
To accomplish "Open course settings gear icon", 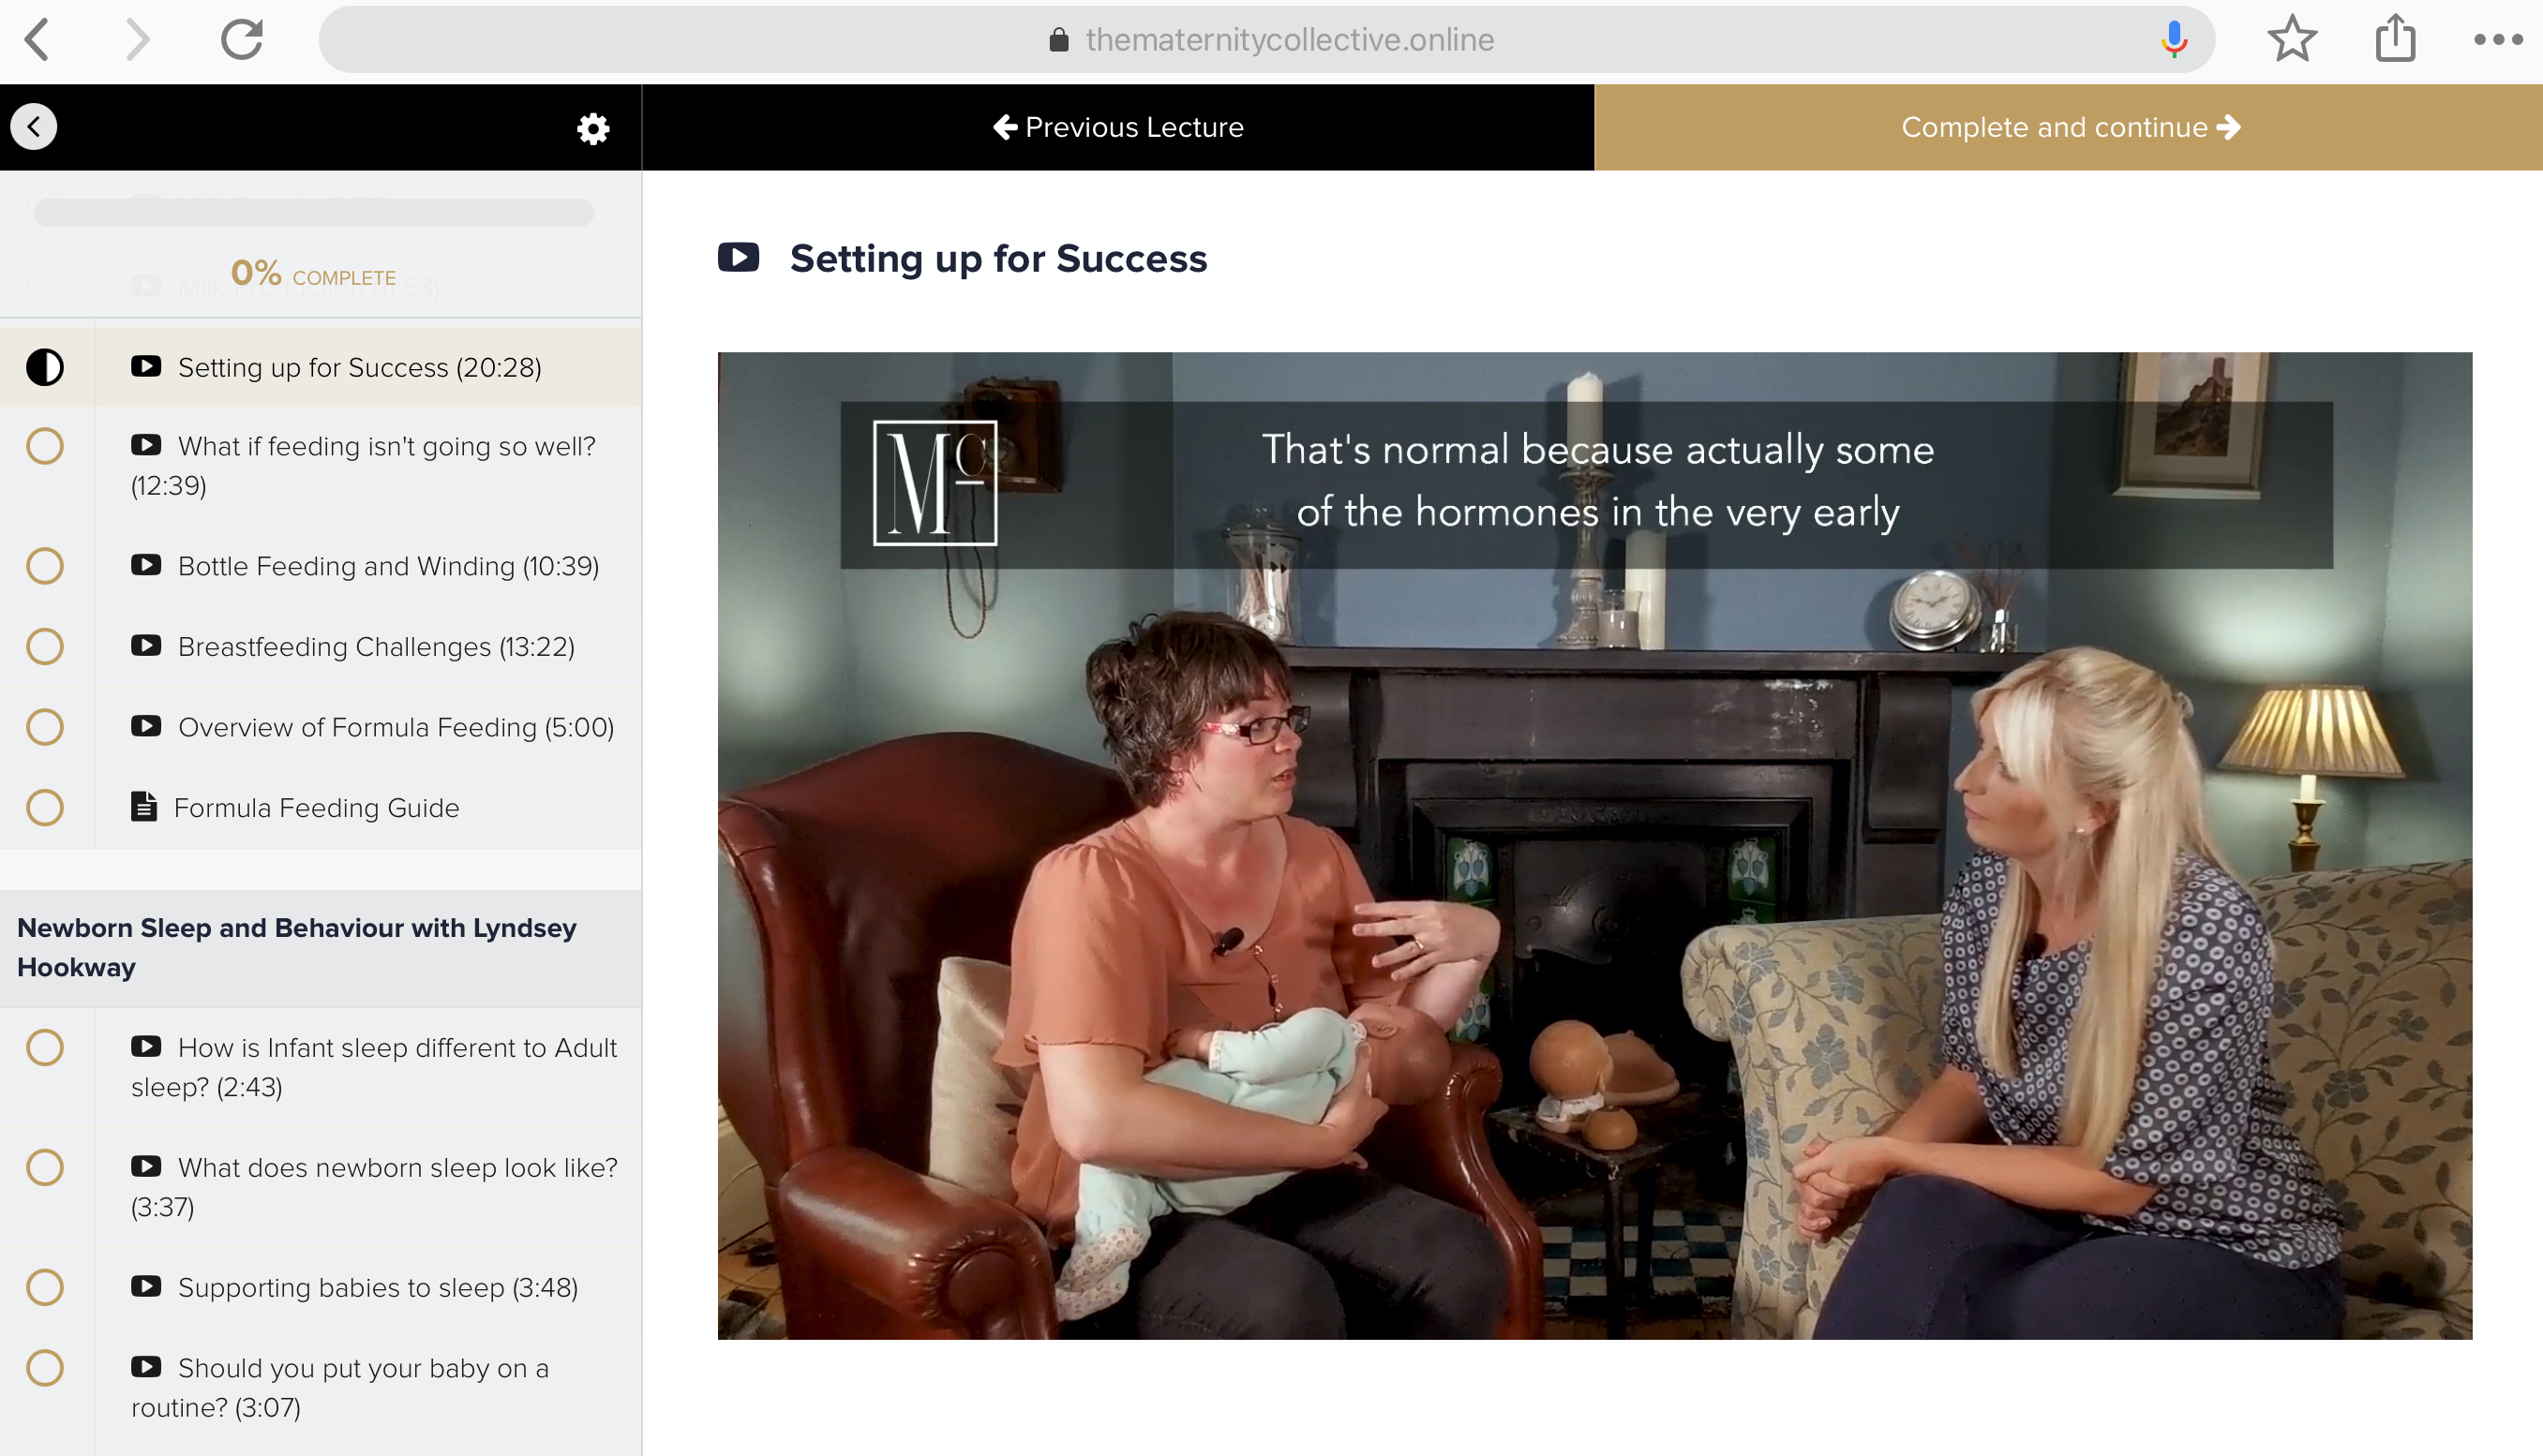I will tap(593, 128).
